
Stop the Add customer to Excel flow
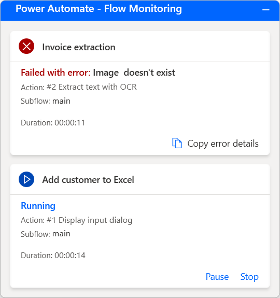click(x=249, y=277)
